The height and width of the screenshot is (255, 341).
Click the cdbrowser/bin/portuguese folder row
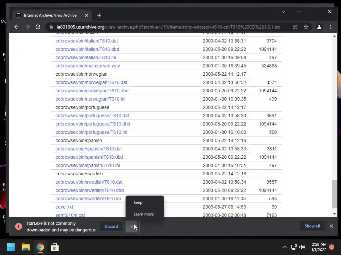166,107
